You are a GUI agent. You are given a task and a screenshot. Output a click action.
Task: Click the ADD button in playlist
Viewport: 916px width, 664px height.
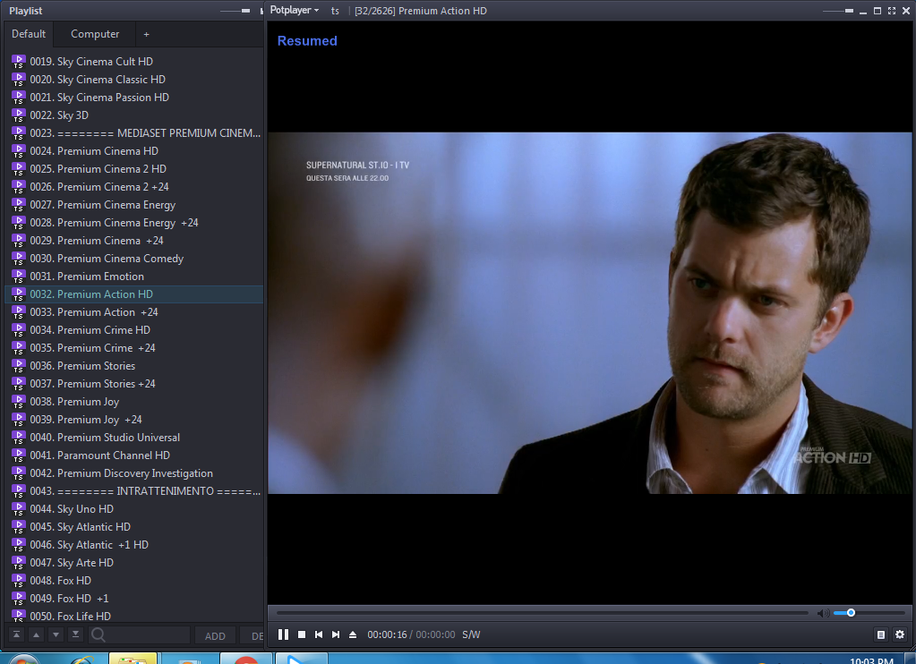(x=215, y=635)
